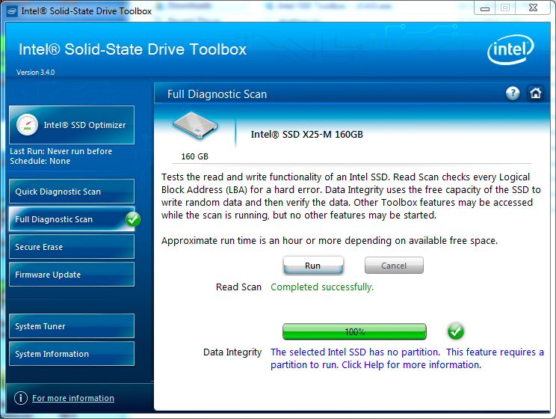Click the app icon in the title bar
The height and width of the screenshot is (419, 556).
pos(12,11)
